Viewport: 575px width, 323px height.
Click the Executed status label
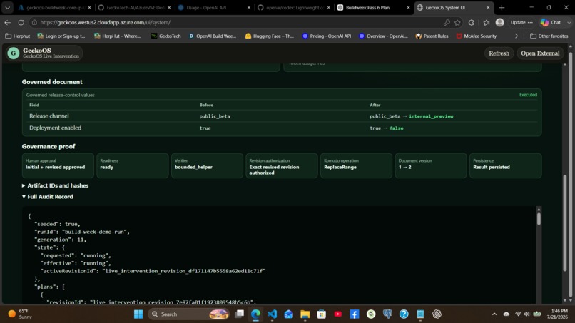[x=528, y=95]
